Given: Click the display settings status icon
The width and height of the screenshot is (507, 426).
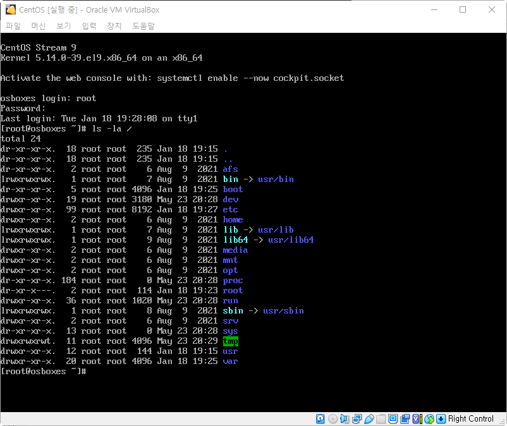Looking at the screenshot, I should pos(393,419).
